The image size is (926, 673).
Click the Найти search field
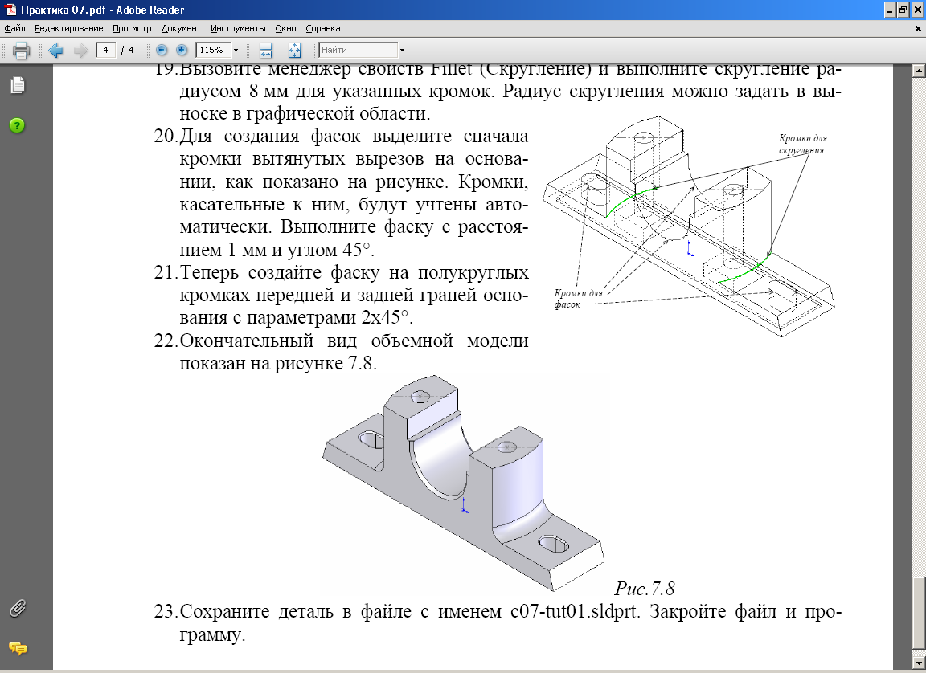click(x=358, y=50)
